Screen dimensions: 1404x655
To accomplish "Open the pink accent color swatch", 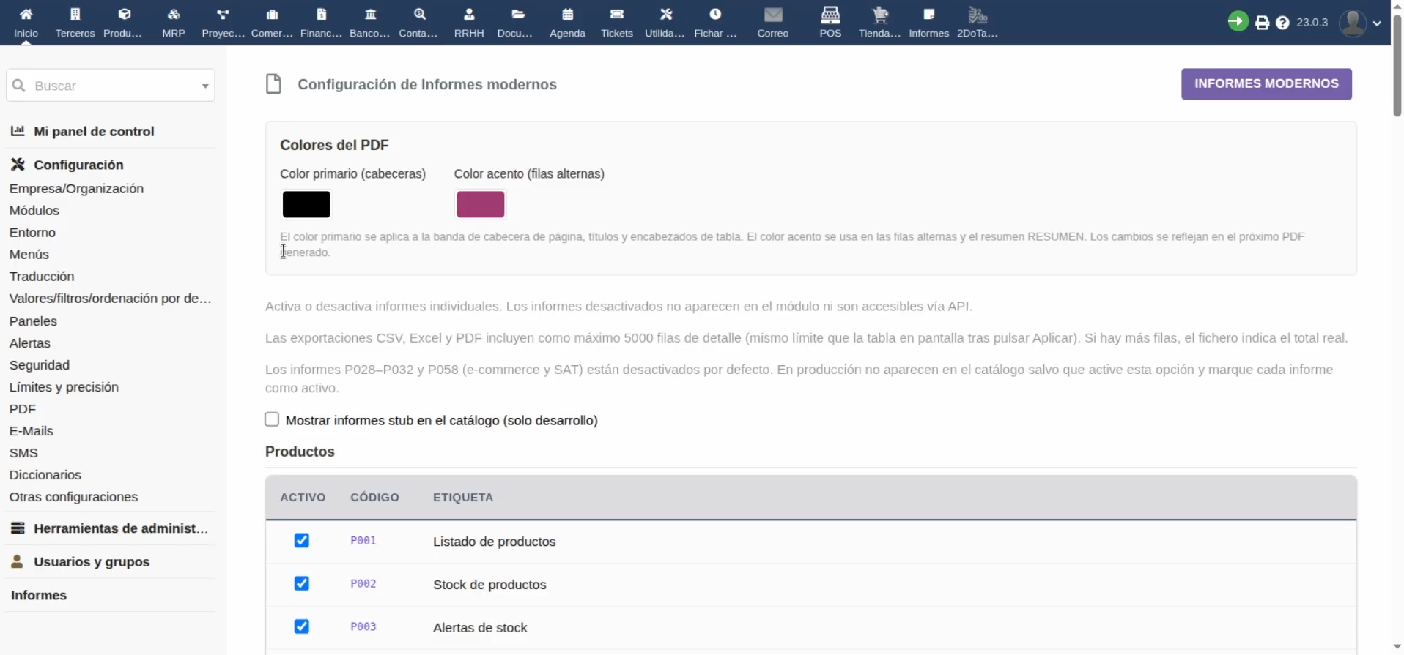I will pos(481,204).
